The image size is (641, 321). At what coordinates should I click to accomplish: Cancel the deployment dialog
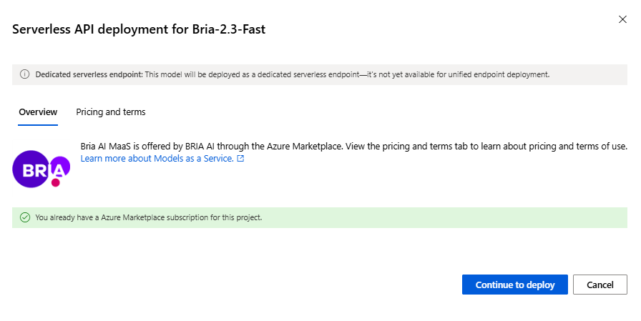coord(600,285)
